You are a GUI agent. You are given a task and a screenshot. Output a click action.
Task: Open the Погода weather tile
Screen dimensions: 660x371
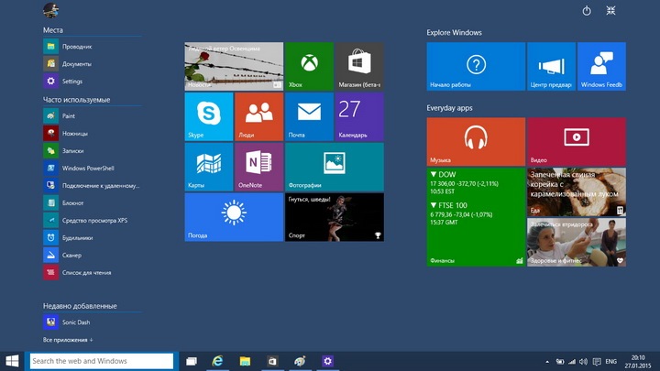tap(234, 217)
